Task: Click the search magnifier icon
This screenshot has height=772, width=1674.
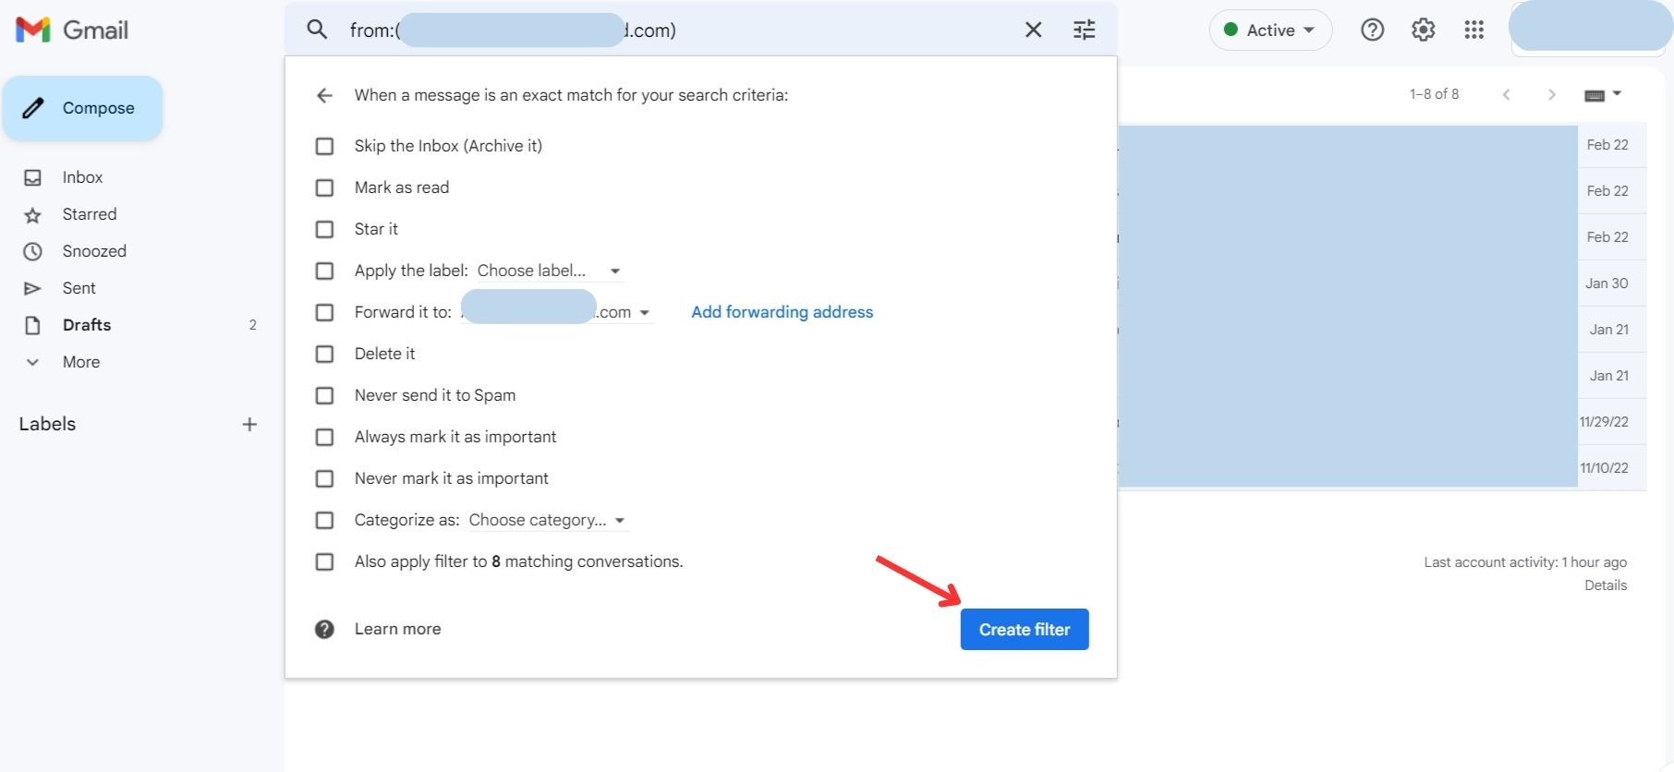Action: [x=317, y=30]
